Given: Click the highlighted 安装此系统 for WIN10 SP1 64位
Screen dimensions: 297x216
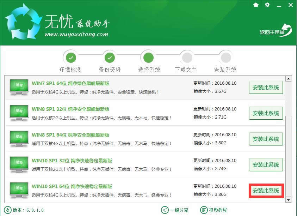Looking at the screenshot, I should (266, 190).
